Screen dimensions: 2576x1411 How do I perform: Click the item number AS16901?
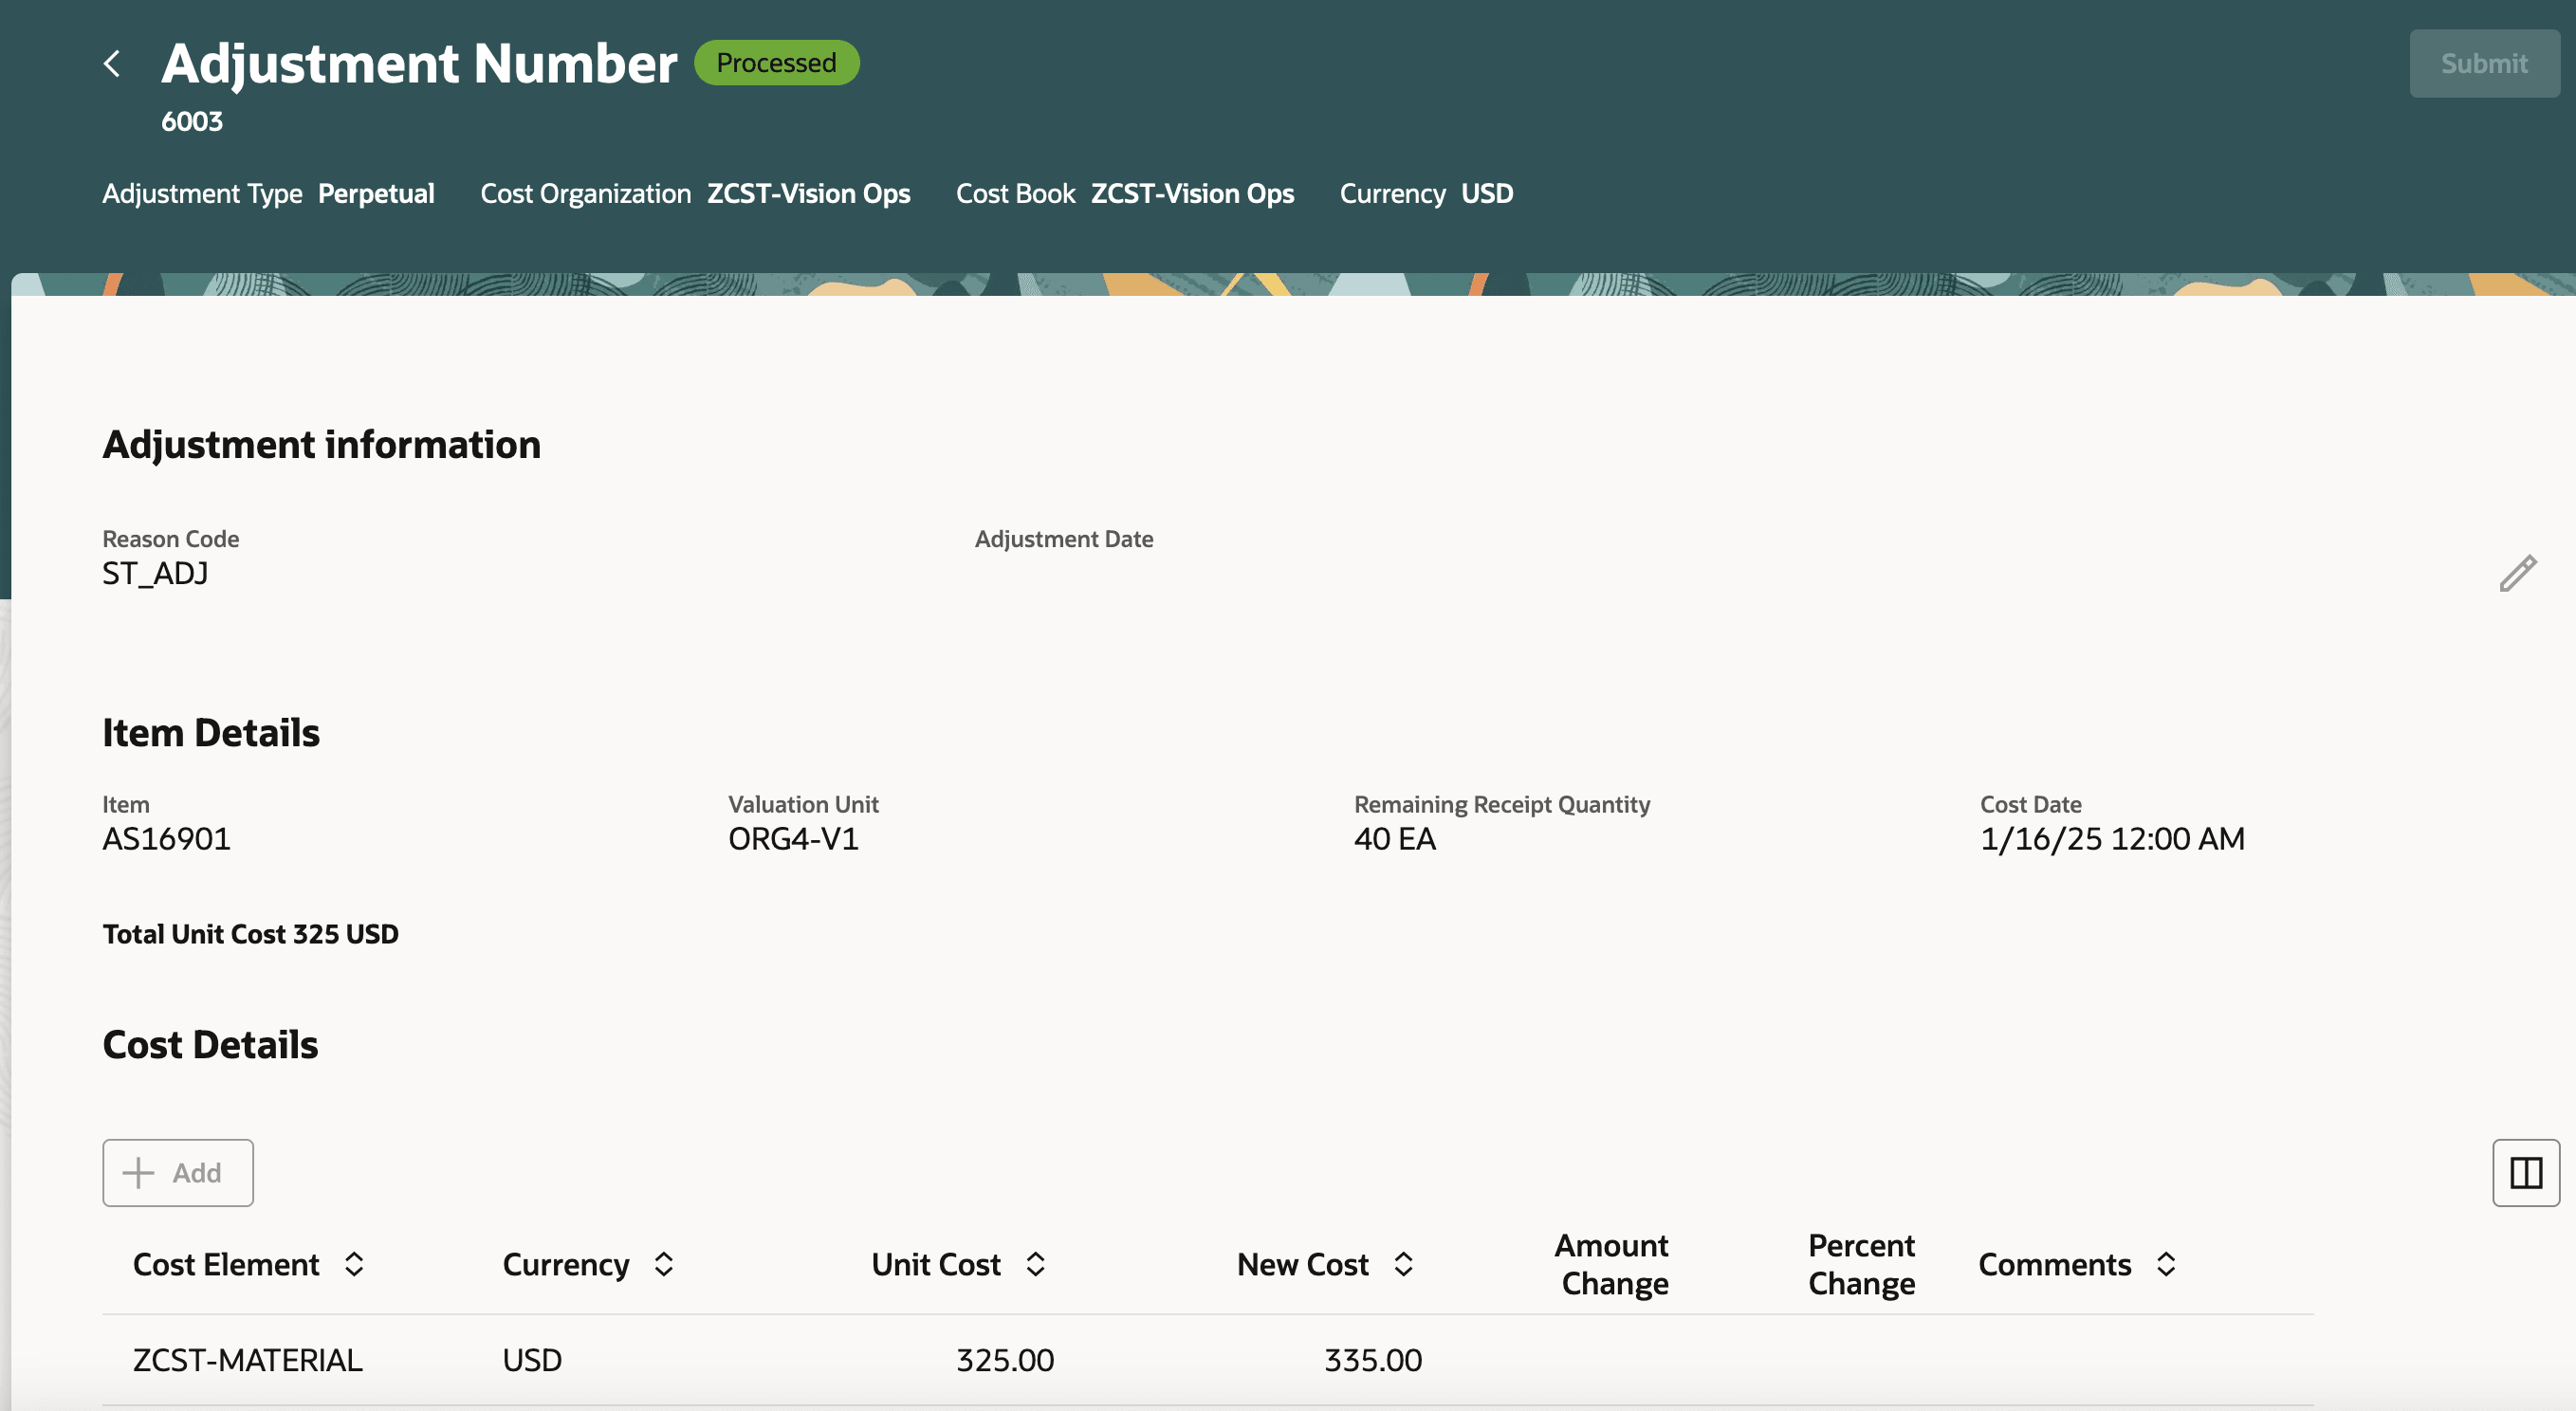166,839
